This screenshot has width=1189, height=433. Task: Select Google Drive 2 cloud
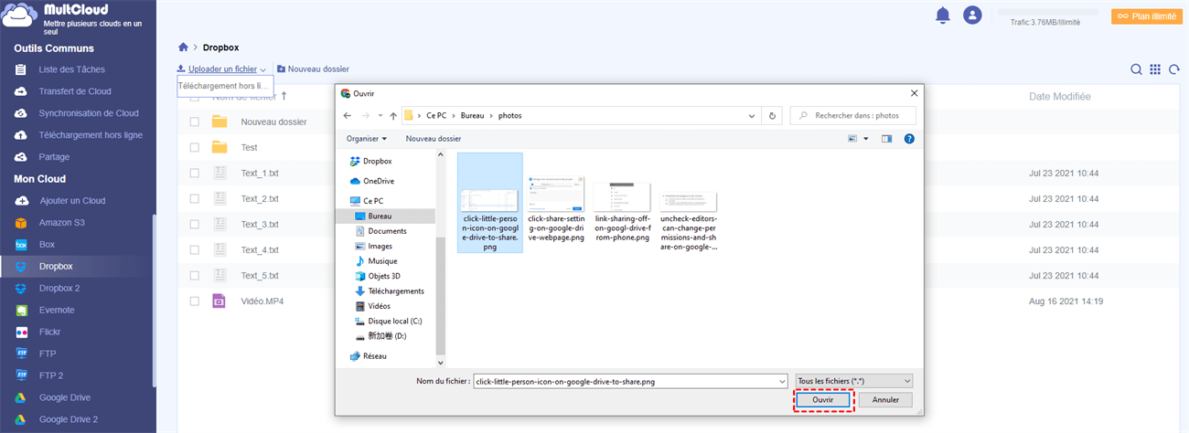pos(69,420)
